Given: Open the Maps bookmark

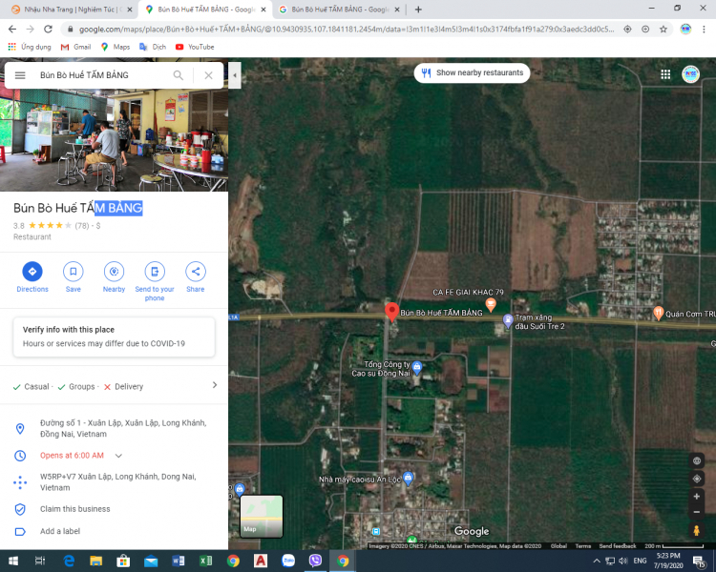Looking at the screenshot, I should [116, 47].
